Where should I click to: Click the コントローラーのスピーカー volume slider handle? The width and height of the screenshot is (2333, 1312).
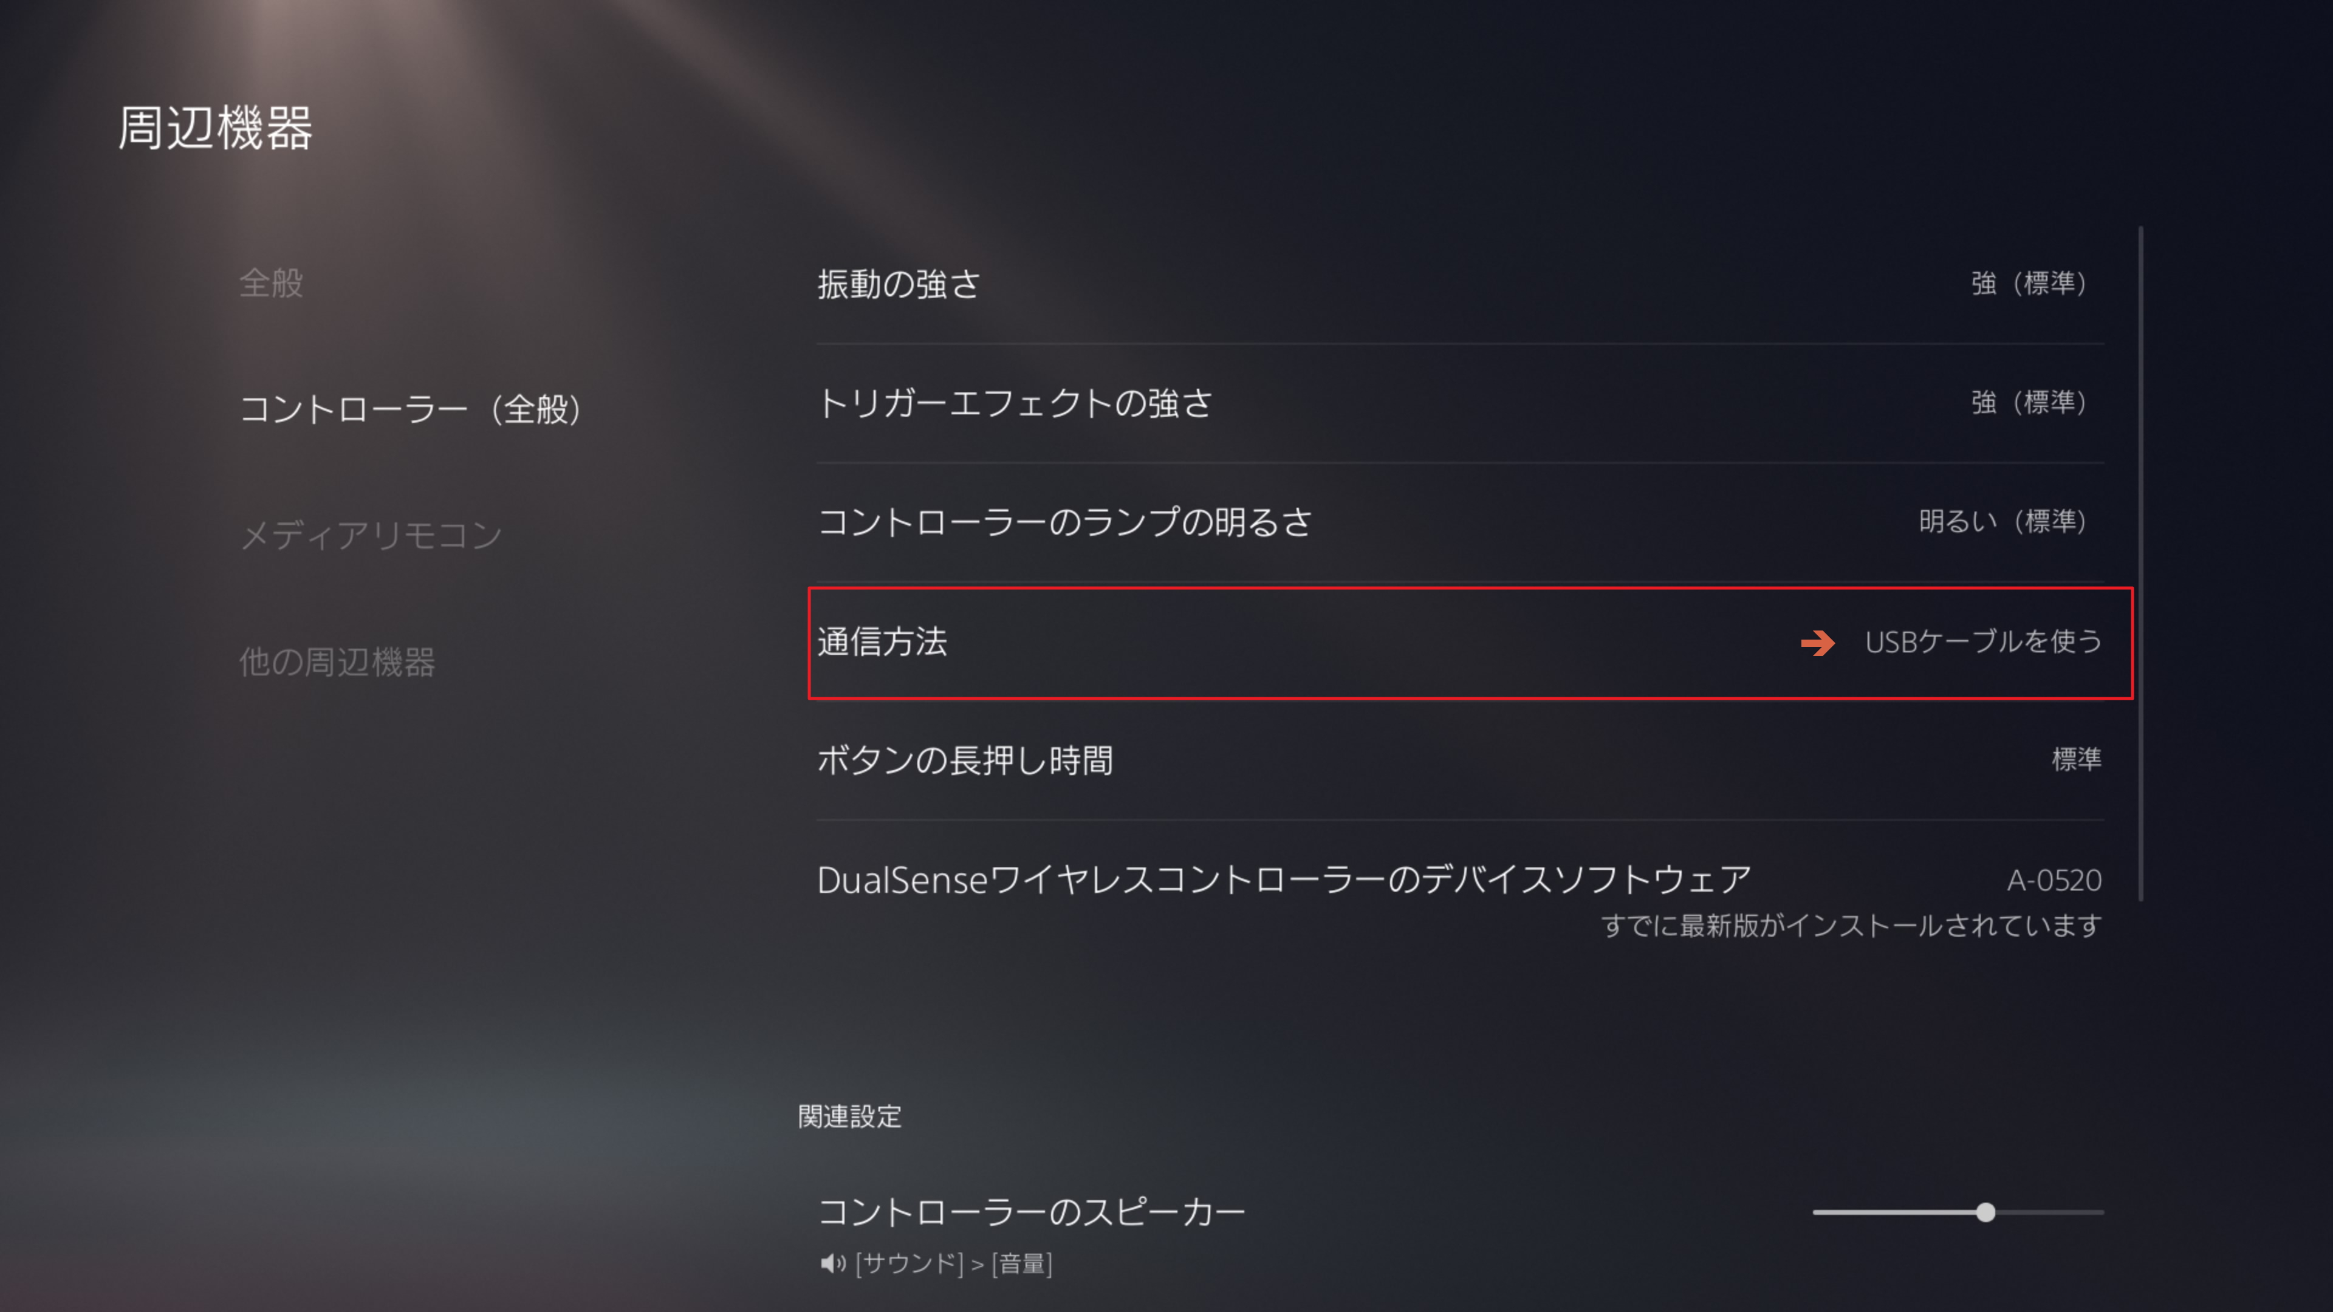pyautogui.click(x=1985, y=1212)
